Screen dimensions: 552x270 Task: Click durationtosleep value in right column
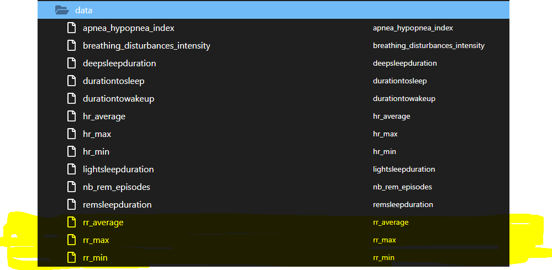coord(400,81)
